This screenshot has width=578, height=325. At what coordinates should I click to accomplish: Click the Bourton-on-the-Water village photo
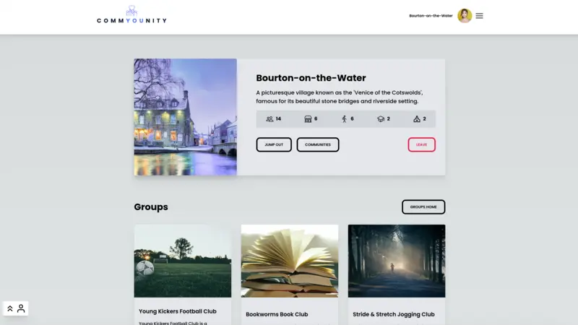pyautogui.click(x=186, y=117)
